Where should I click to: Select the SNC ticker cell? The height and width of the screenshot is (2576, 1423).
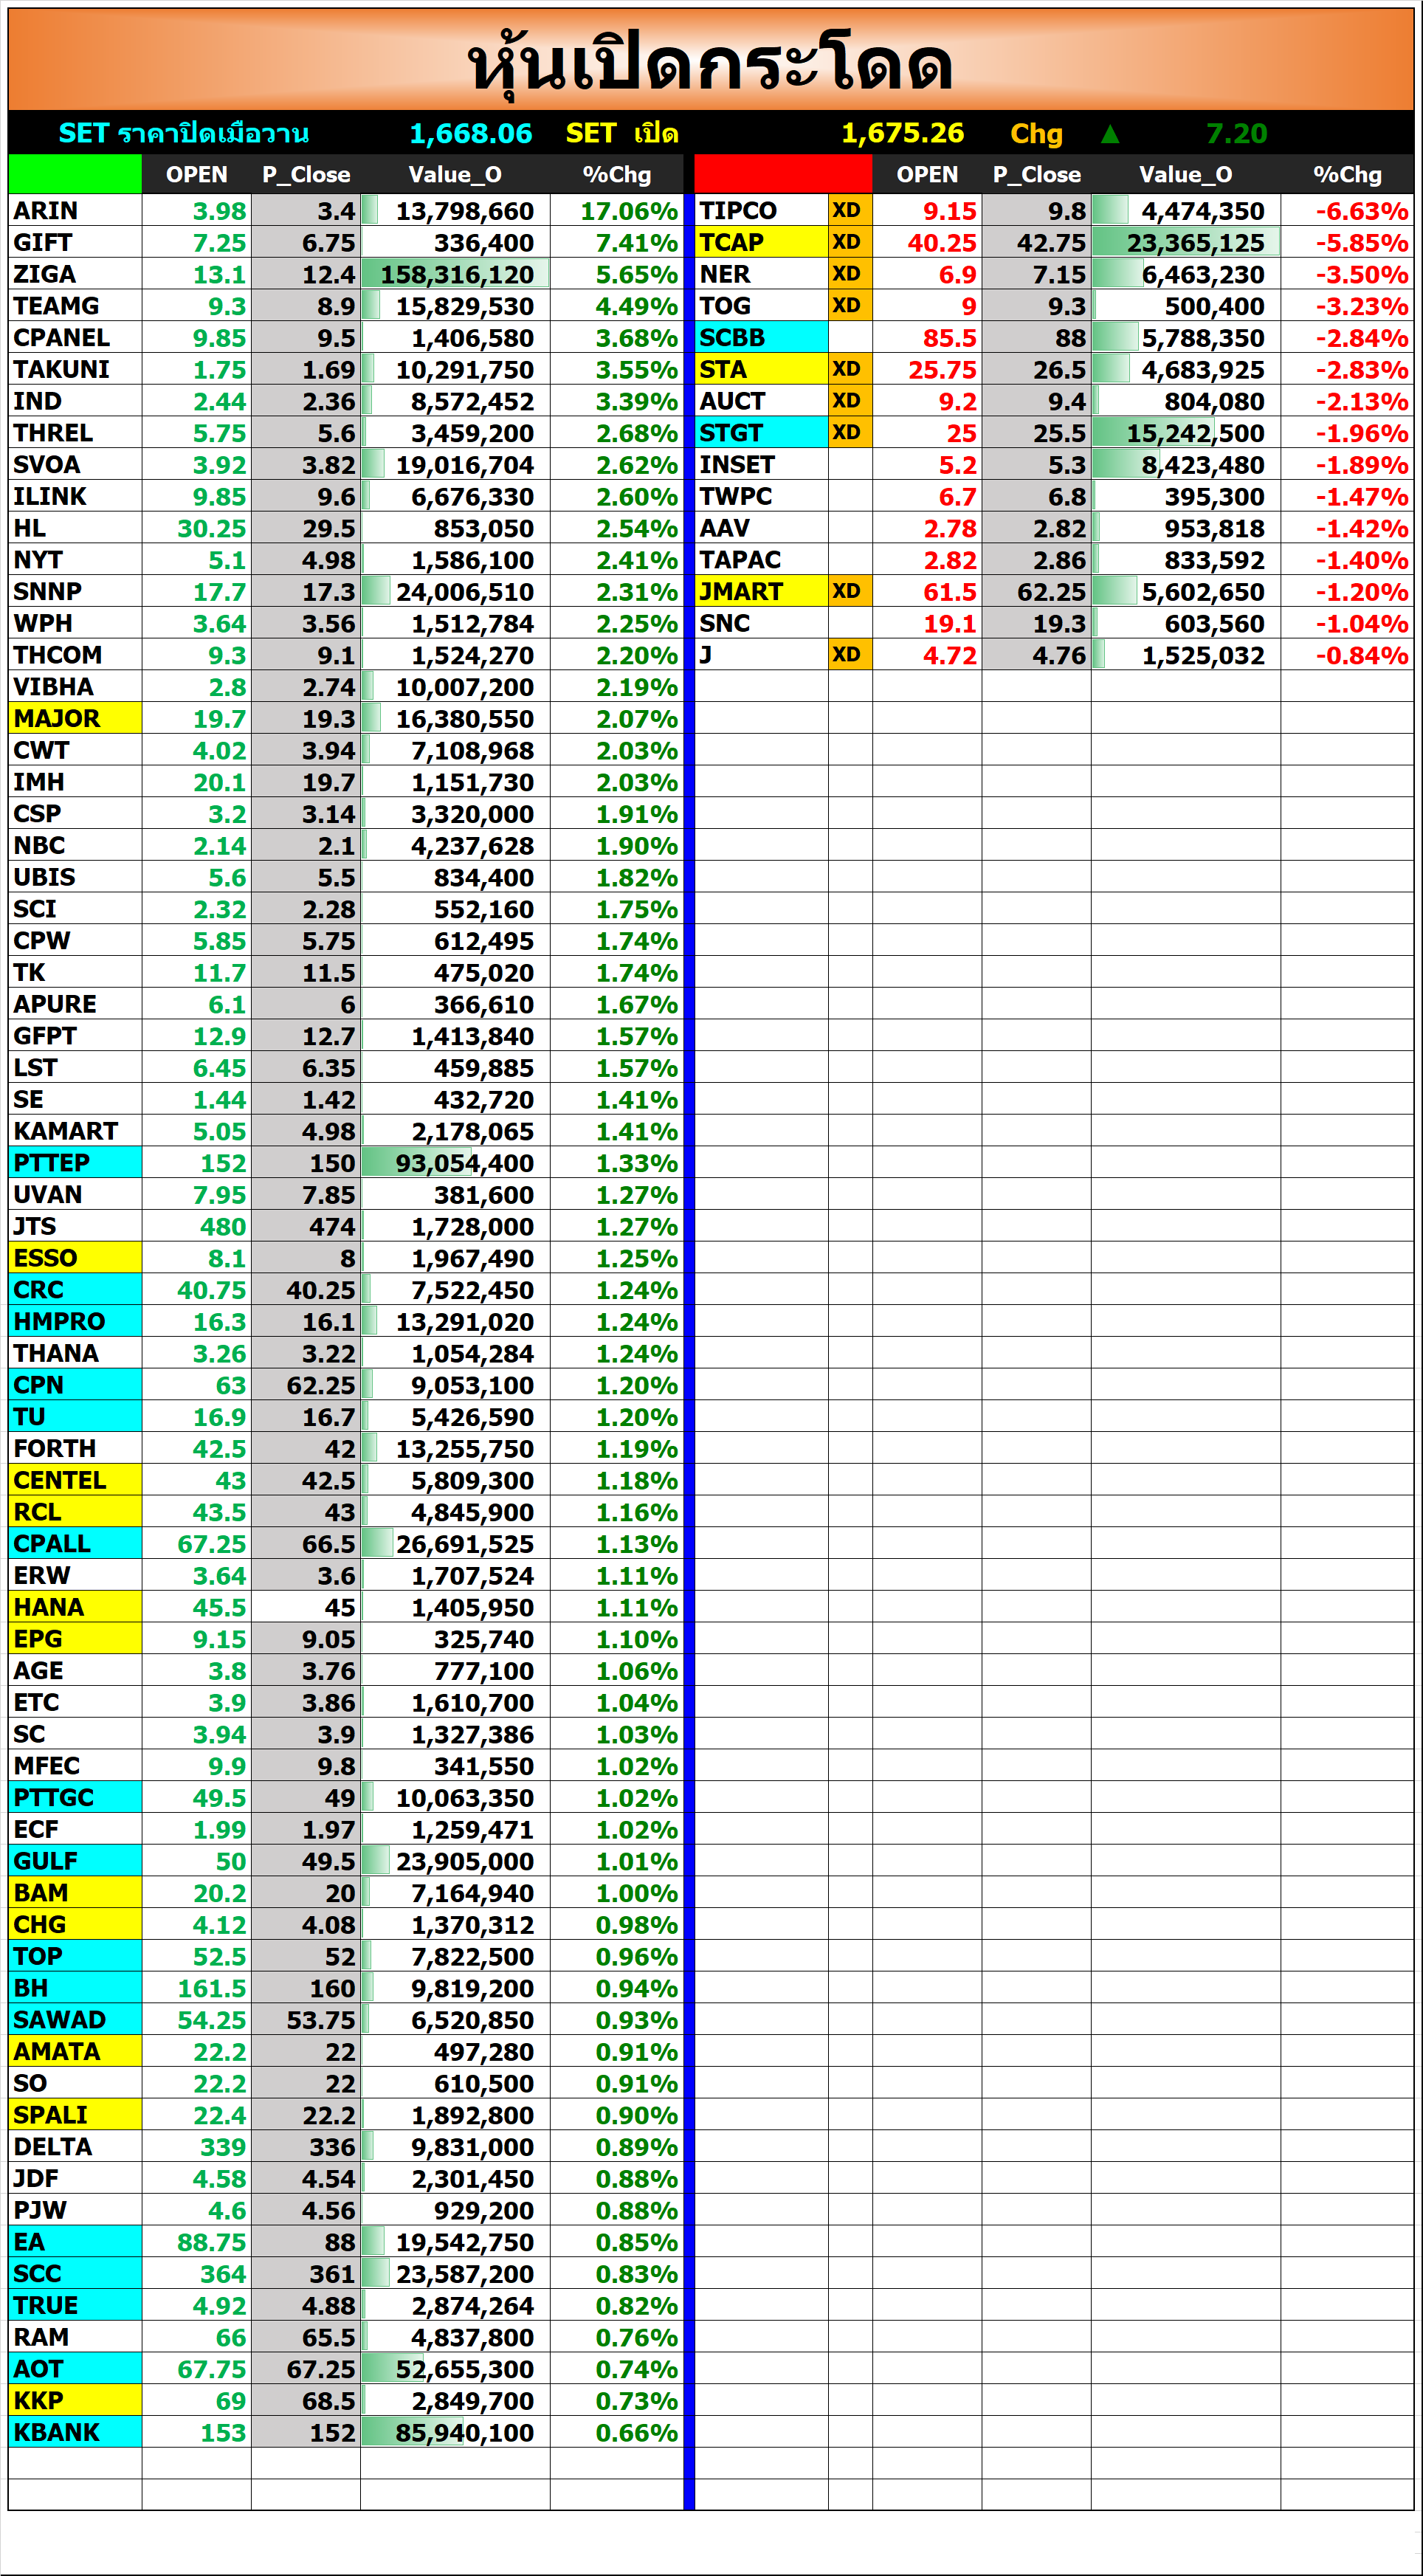pyautogui.click(x=762, y=623)
